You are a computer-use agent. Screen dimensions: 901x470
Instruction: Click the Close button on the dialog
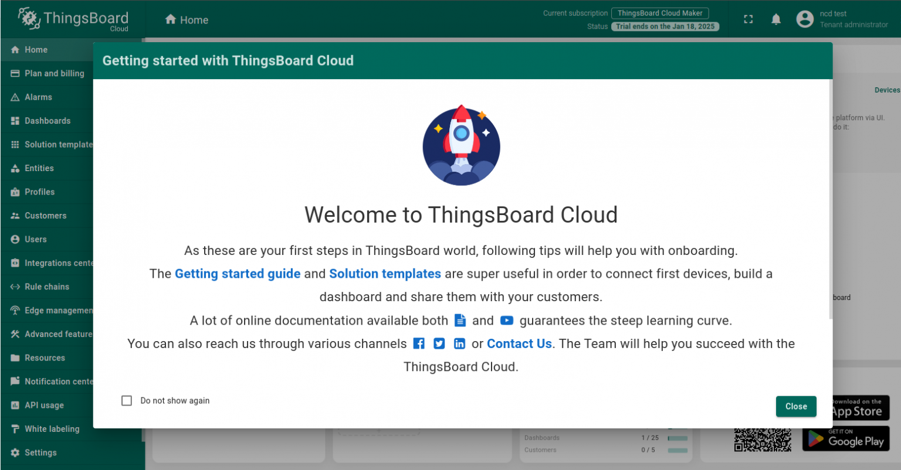[x=796, y=406]
